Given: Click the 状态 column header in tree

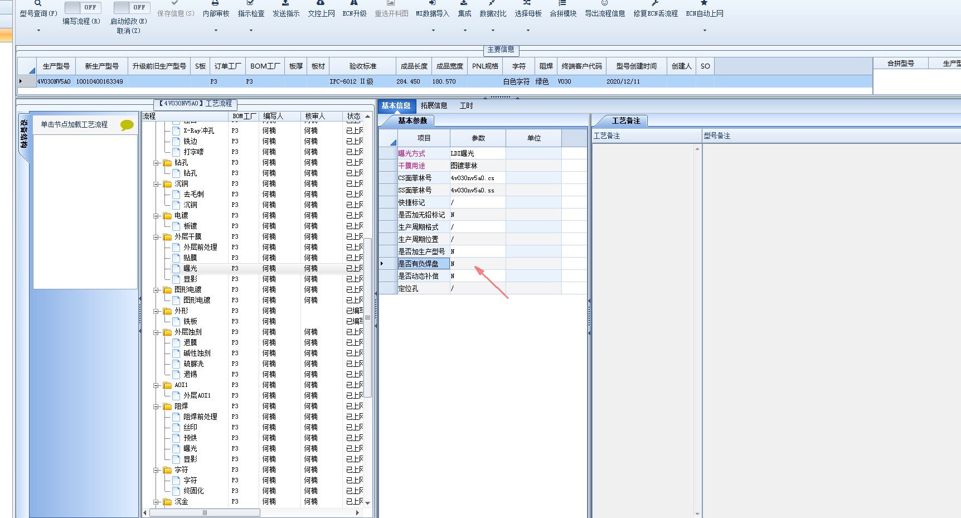Looking at the screenshot, I should pyautogui.click(x=353, y=117).
